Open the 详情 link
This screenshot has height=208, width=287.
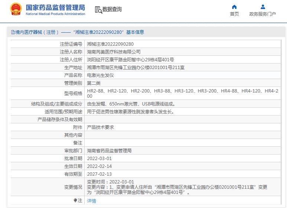coord(91,201)
